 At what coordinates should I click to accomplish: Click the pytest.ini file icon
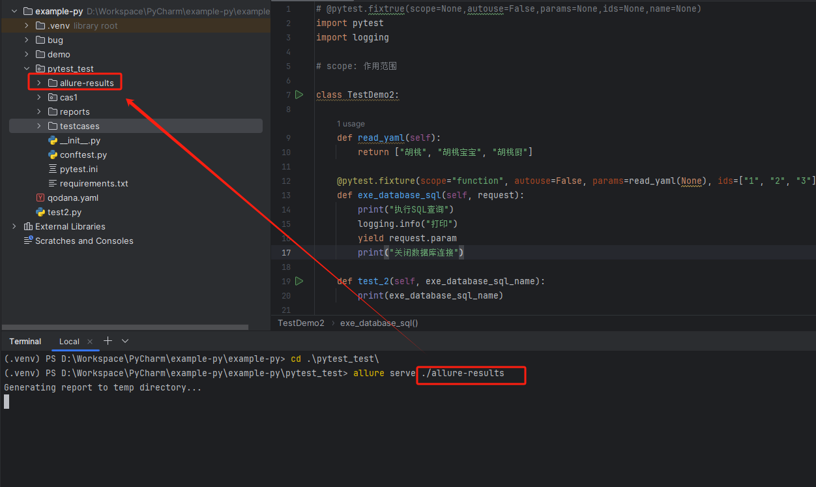[53, 169]
